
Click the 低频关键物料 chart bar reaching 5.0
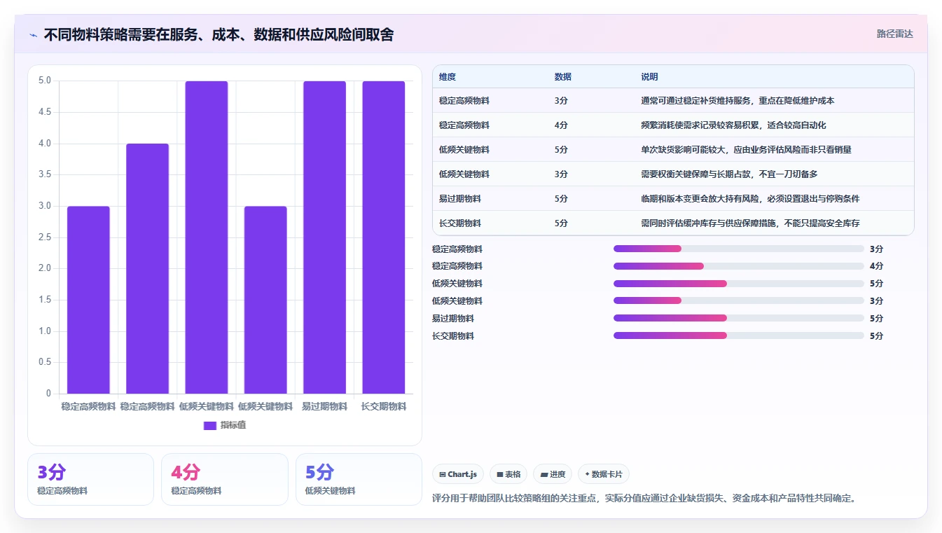pos(207,237)
